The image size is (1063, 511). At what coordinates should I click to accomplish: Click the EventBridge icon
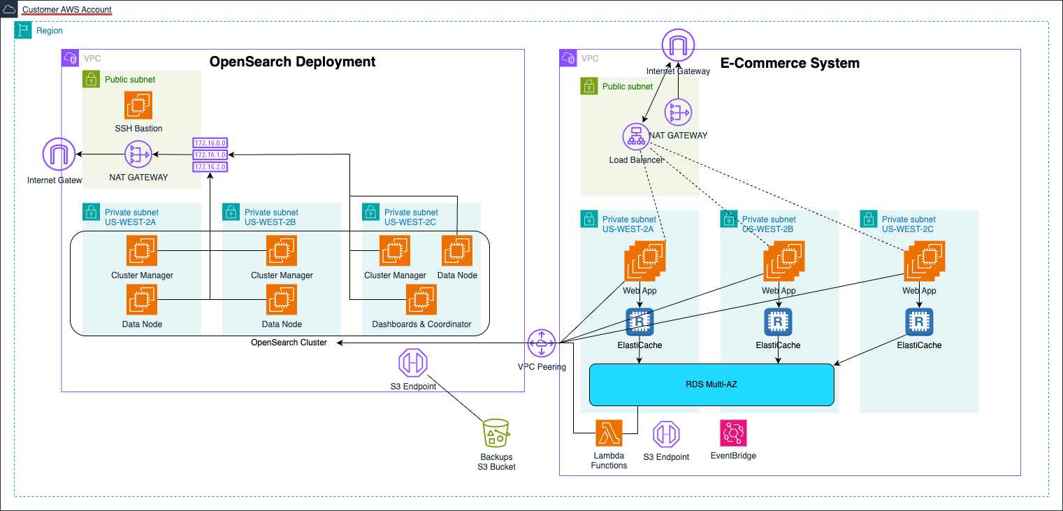pos(733,433)
